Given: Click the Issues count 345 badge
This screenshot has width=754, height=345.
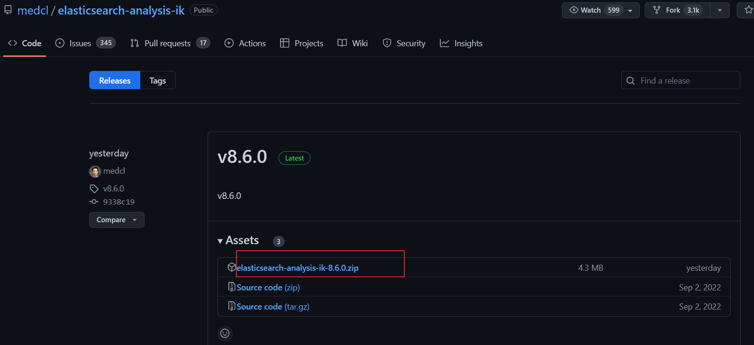Looking at the screenshot, I should (106, 43).
